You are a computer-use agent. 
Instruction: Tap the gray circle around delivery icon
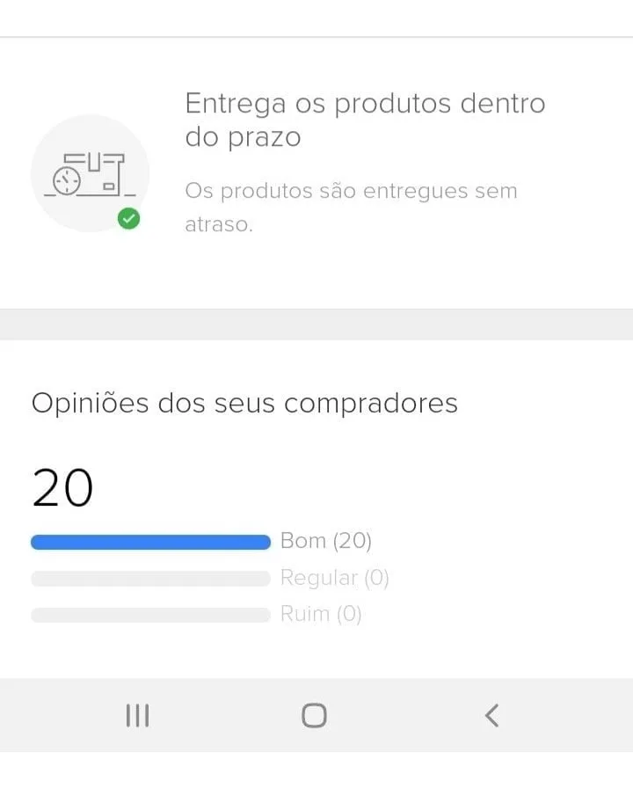(x=90, y=173)
